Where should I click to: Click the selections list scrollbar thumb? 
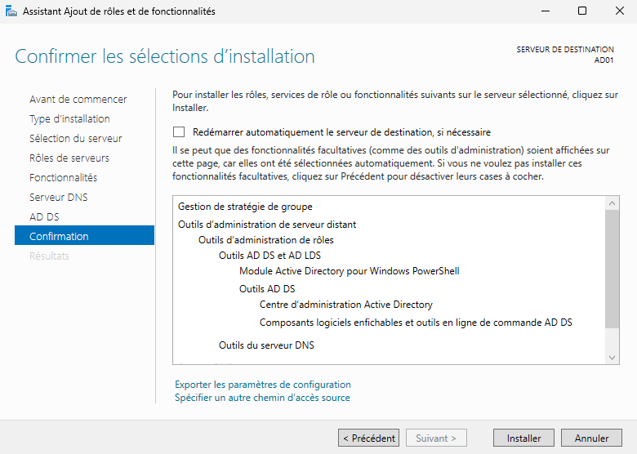[612, 269]
